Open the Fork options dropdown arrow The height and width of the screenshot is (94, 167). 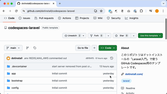[108, 36]
